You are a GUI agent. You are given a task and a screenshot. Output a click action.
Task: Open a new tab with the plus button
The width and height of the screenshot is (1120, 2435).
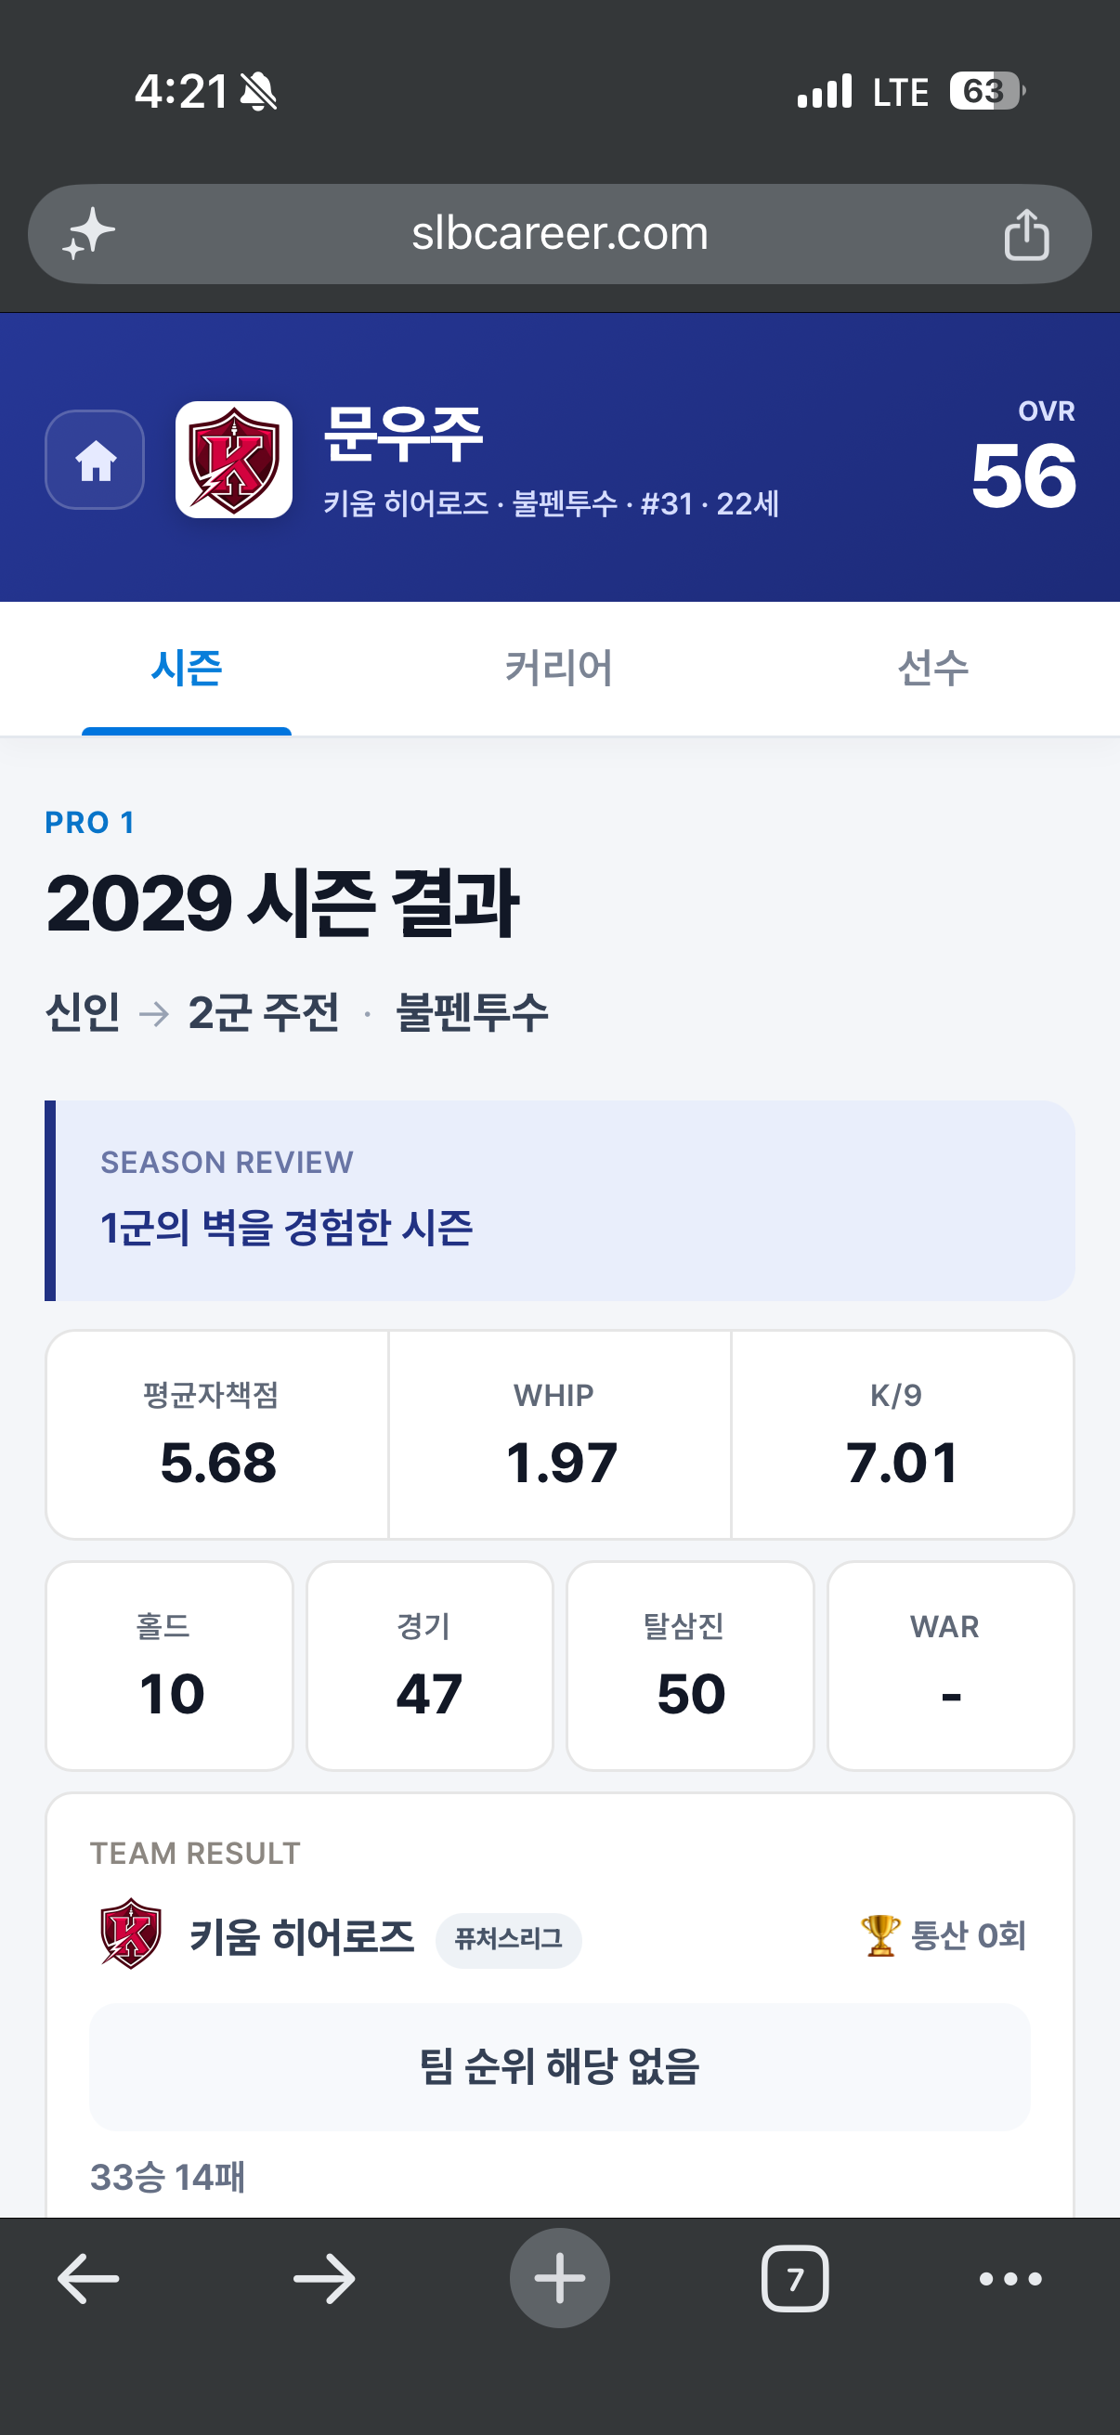[x=559, y=2278]
